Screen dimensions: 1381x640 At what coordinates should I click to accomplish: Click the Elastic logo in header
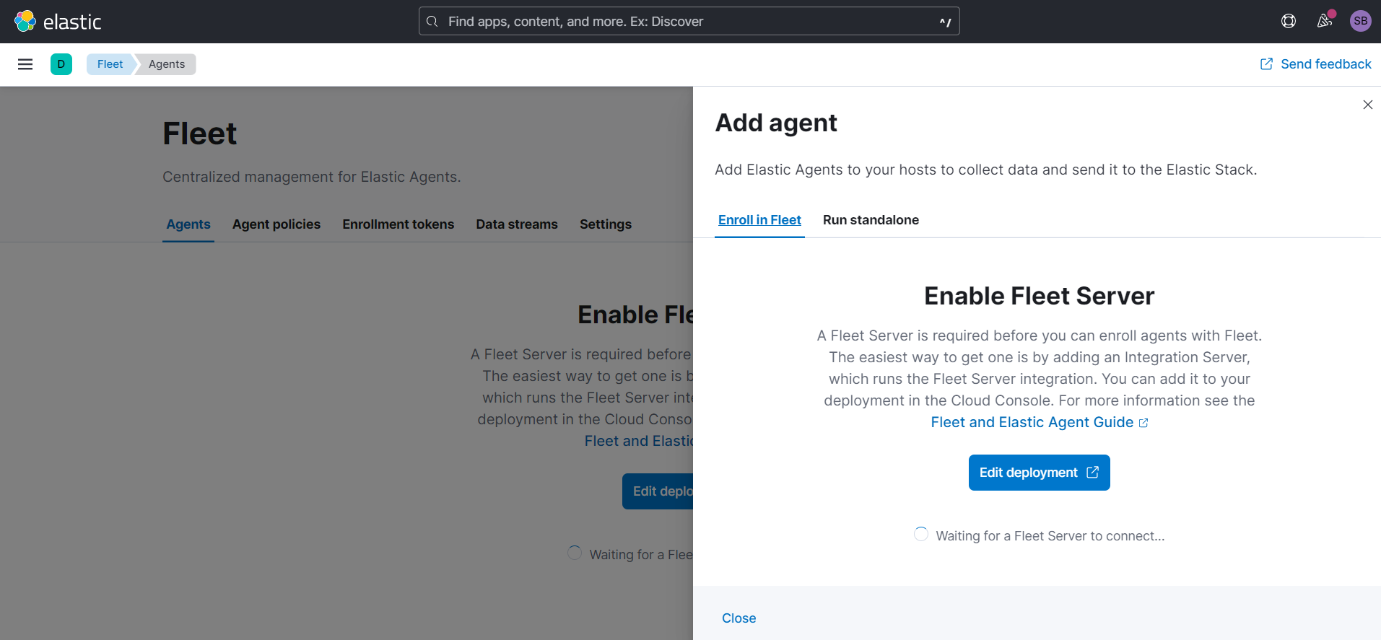(x=58, y=22)
